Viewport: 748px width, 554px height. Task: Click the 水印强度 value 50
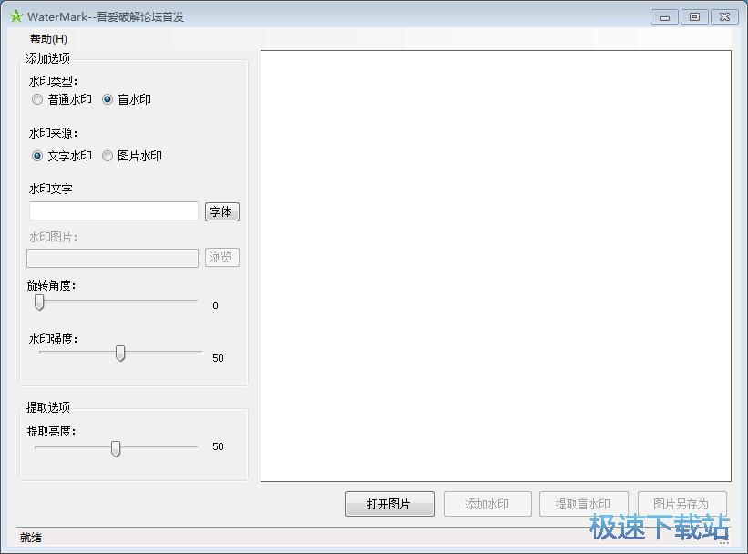(x=218, y=358)
